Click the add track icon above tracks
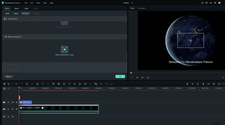 pos(4,88)
